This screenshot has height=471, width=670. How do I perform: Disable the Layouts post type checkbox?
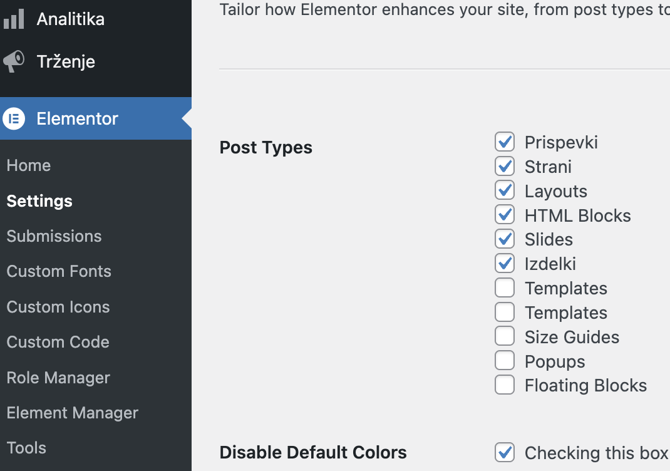[x=505, y=190]
